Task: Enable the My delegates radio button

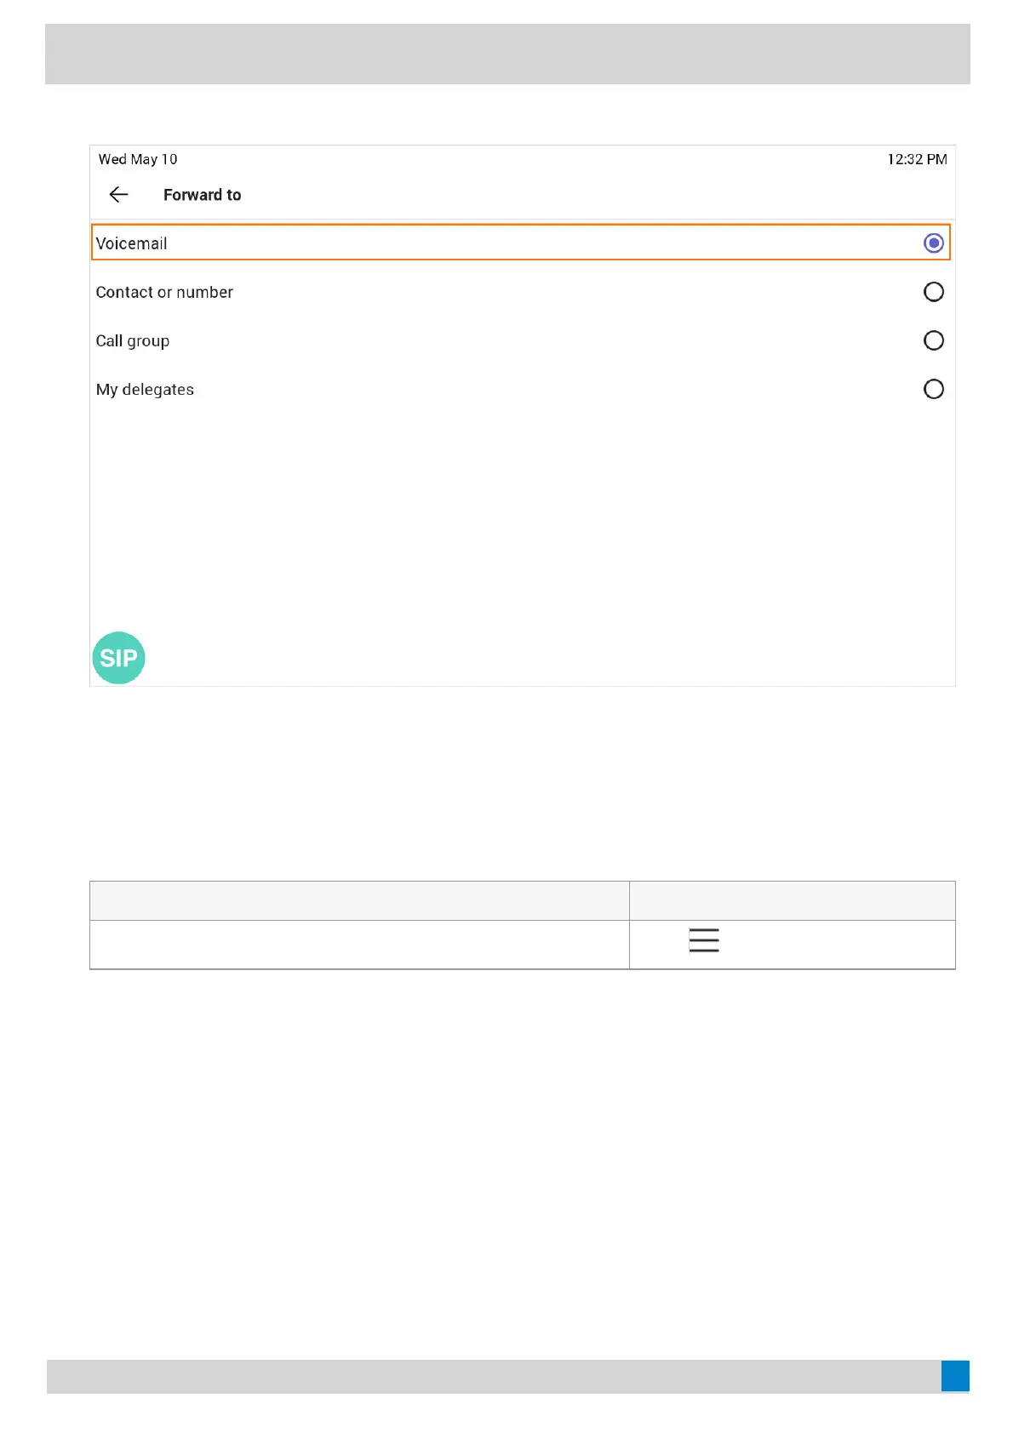Action: click(x=933, y=389)
